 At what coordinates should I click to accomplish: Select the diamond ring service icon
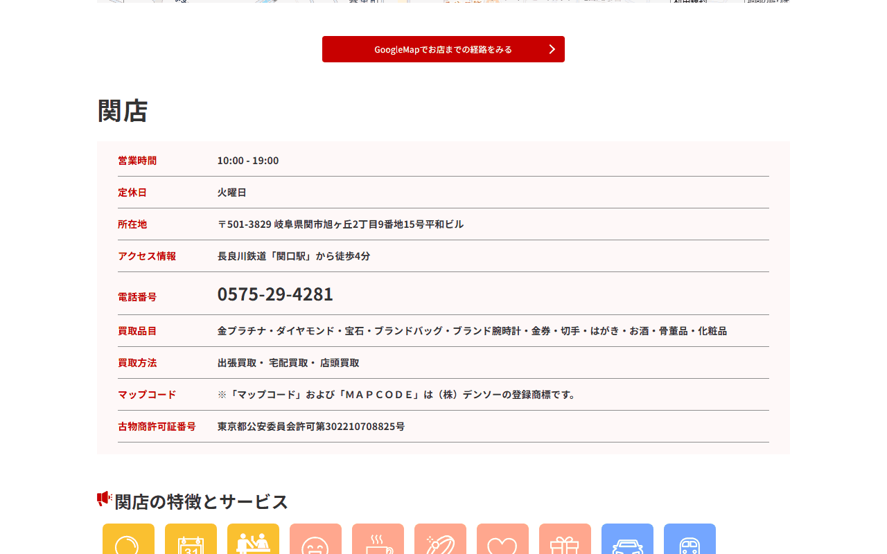coord(440,539)
